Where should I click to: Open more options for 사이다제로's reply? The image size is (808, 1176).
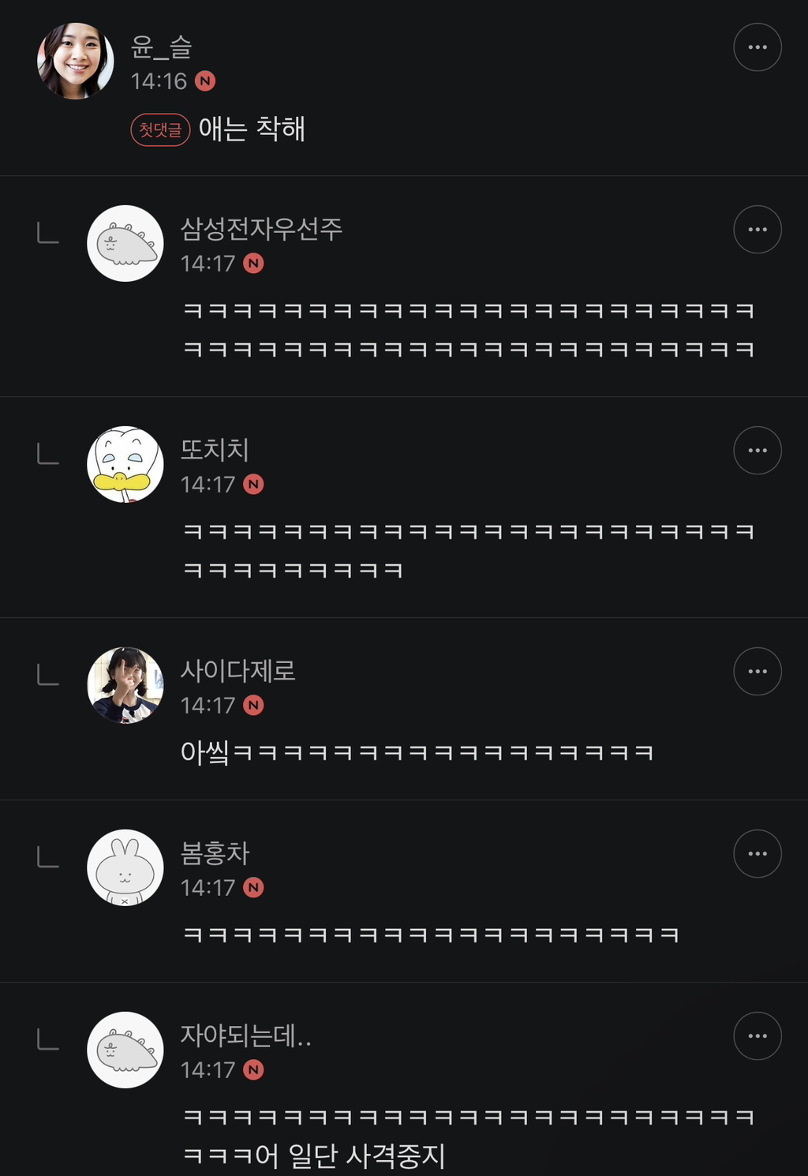757,672
